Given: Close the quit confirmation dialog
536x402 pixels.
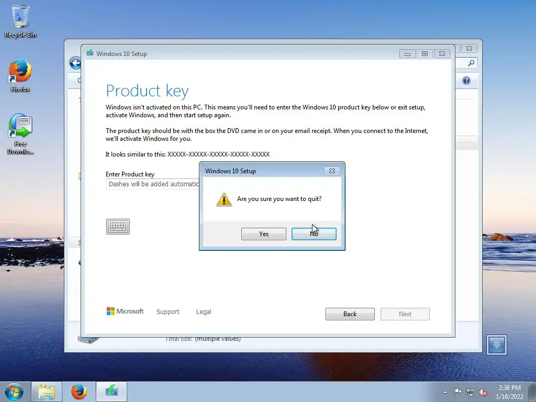Looking at the screenshot, I should point(332,171).
